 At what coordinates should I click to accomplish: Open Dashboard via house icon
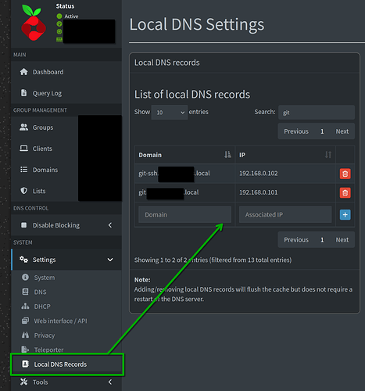pos(23,72)
